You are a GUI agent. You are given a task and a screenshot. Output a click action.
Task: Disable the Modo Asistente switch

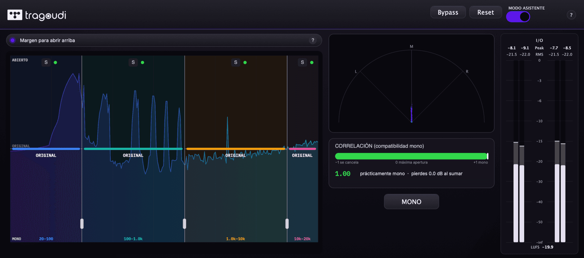(x=518, y=17)
